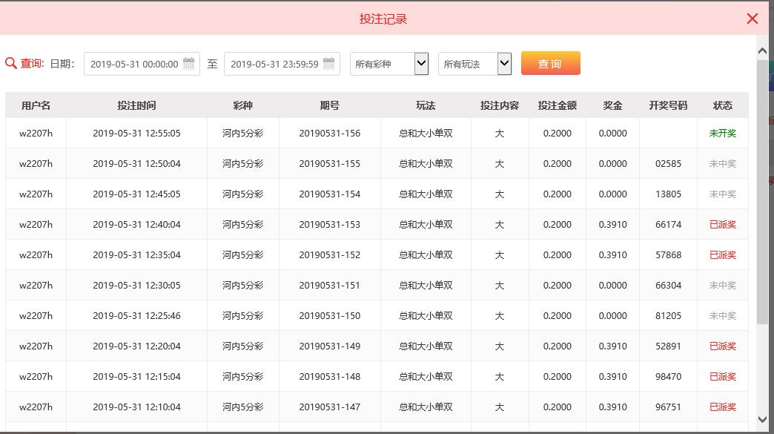This screenshot has width=774, height=434.
Task: Click the 投注时间 column header
Action: point(136,105)
